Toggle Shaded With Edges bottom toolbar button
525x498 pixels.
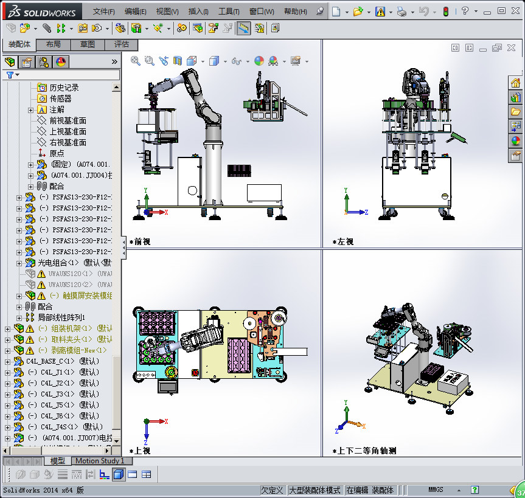coord(119,474)
